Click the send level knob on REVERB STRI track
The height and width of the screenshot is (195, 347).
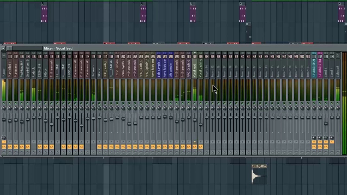point(320,137)
